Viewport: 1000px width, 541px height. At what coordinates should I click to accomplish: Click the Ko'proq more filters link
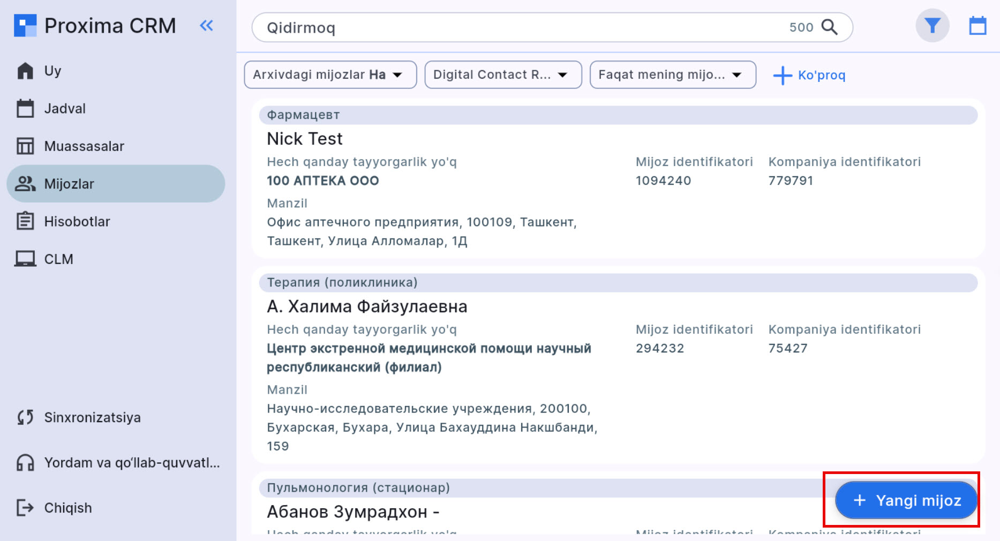pyautogui.click(x=809, y=75)
